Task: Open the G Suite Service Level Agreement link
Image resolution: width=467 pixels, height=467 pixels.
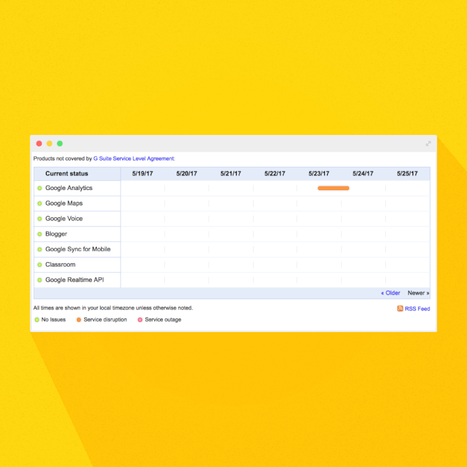Action: click(x=134, y=158)
